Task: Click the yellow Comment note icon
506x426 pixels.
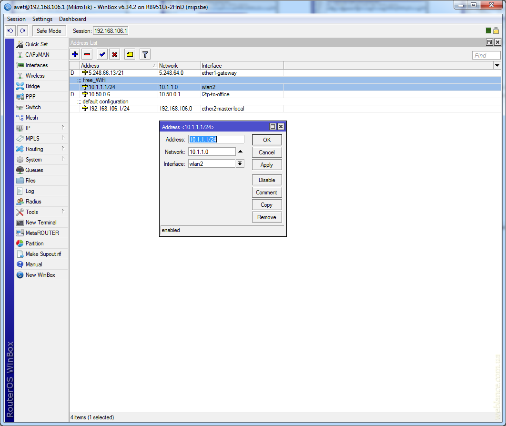Action: coord(130,54)
